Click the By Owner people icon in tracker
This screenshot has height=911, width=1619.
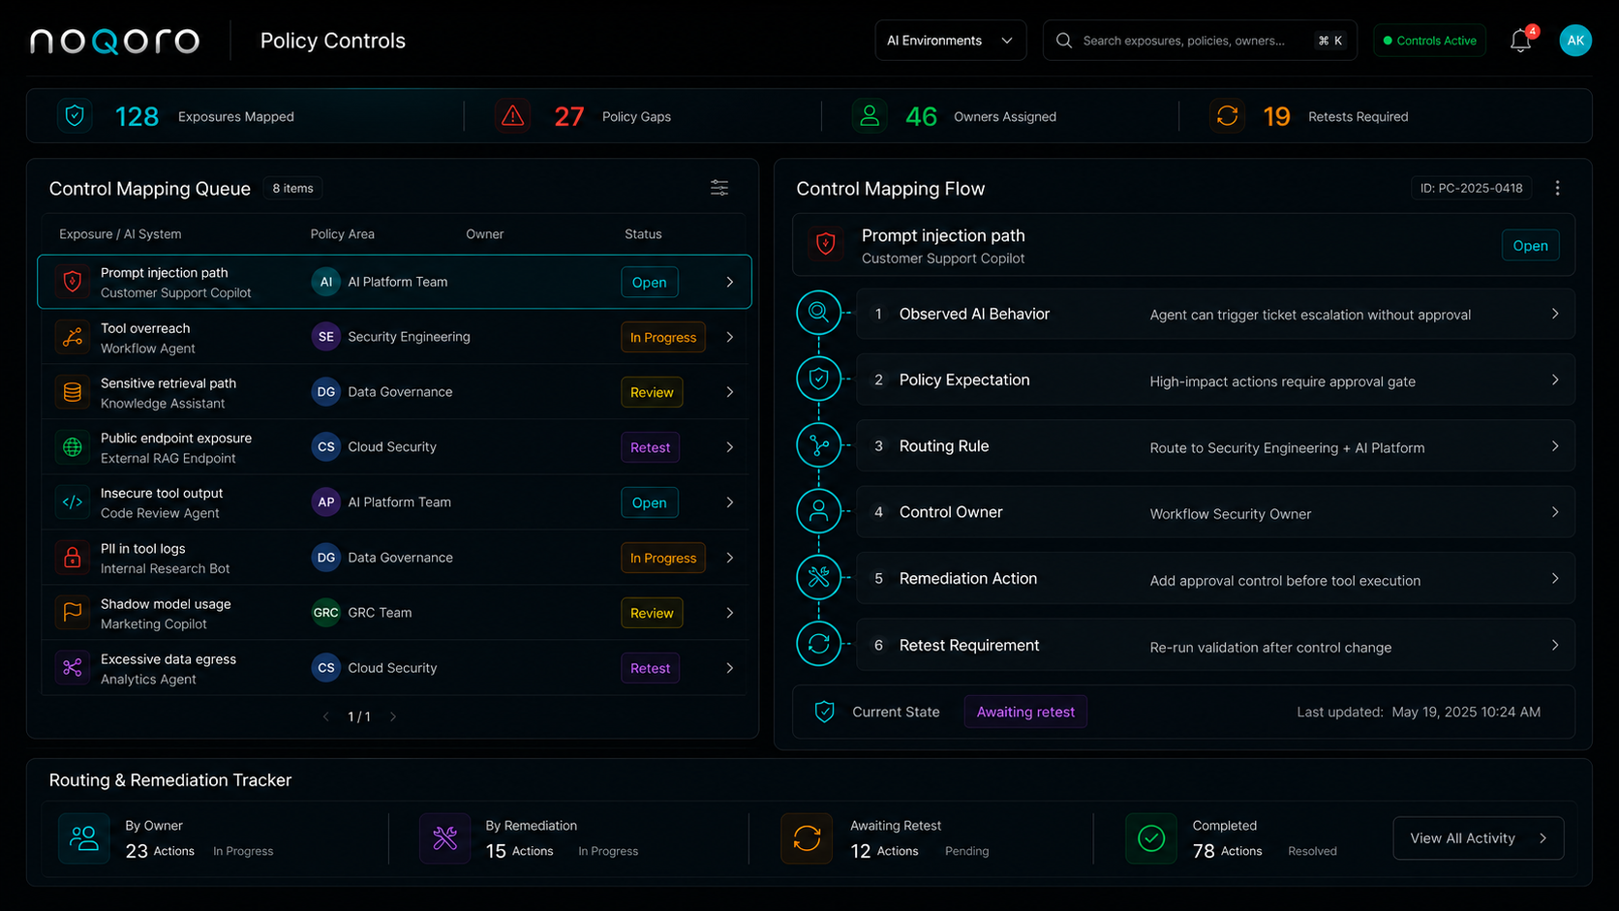tap(84, 838)
